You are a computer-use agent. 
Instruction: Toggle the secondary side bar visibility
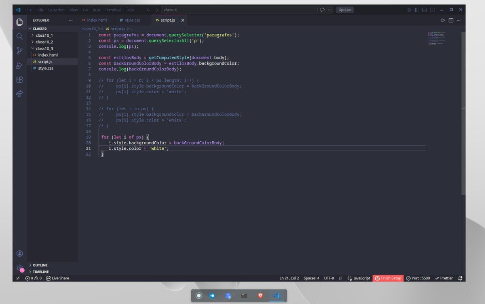coord(432,10)
